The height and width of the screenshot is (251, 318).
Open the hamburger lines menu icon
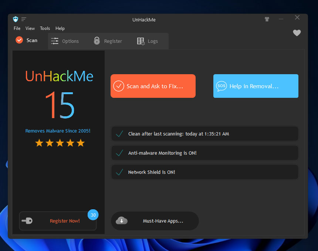pos(24,19)
